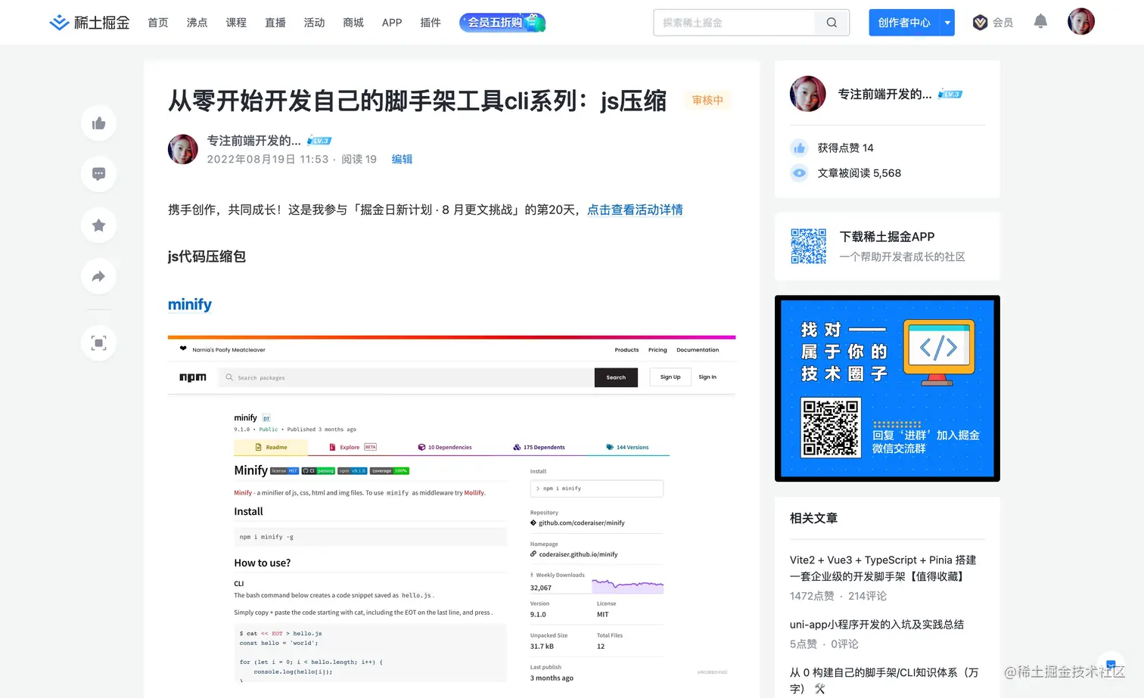Click the author avatar beside the article date
The width and height of the screenshot is (1144, 698).
183,149
